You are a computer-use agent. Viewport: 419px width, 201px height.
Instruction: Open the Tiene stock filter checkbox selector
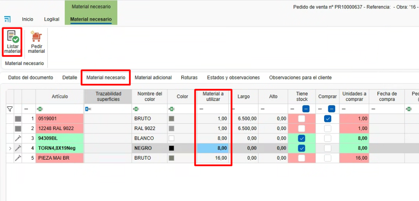coord(306,109)
